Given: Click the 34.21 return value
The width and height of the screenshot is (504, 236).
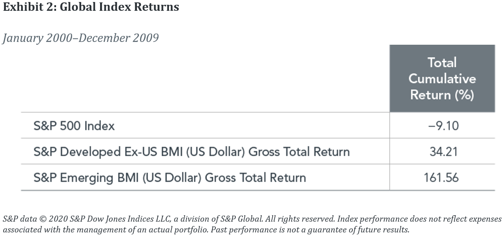Looking at the screenshot, I should pyautogui.click(x=443, y=152).
